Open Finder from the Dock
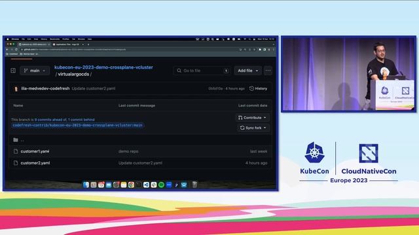 tap(86, 185)
